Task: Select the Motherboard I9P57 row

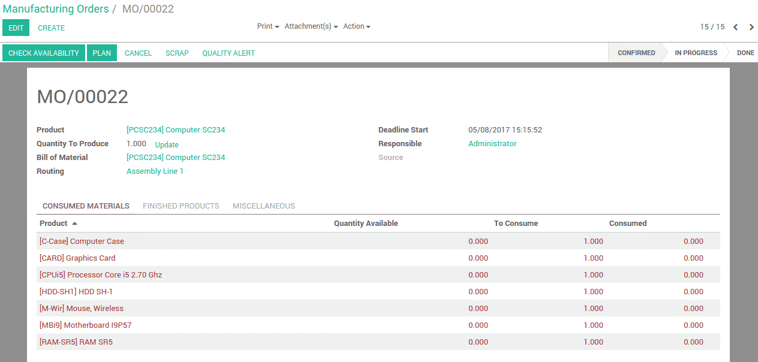Action: coord(378,325)
